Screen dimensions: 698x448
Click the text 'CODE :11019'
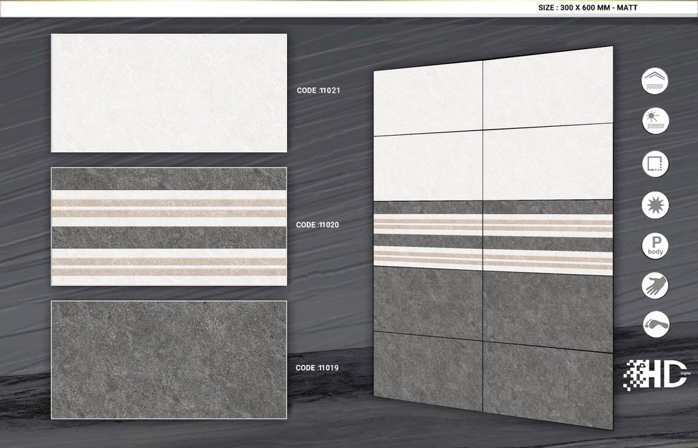(317, 368)
